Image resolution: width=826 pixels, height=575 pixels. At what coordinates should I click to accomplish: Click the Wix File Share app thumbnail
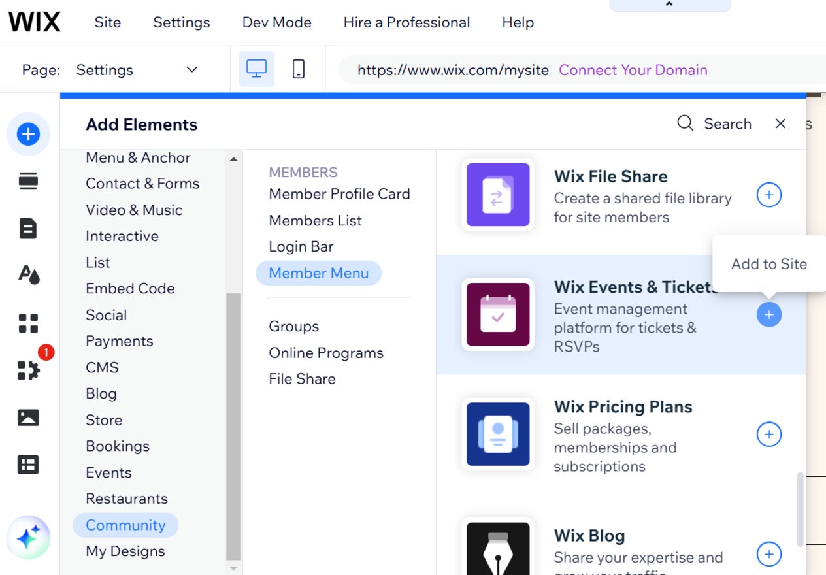pos(498,195)
